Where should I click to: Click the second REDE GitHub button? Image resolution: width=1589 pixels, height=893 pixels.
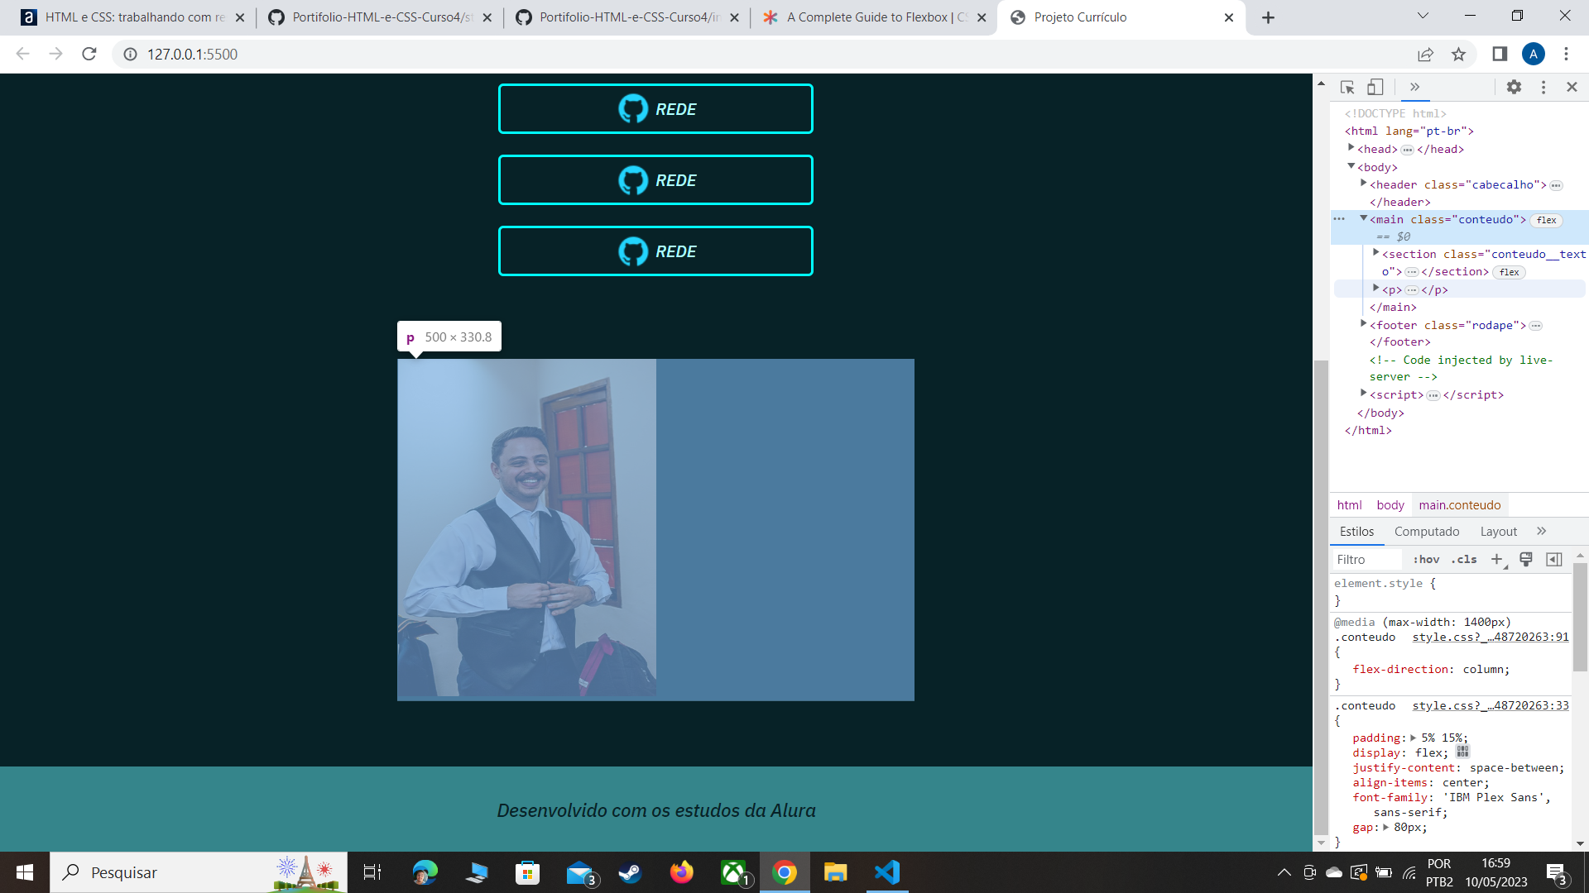(655, 179)
